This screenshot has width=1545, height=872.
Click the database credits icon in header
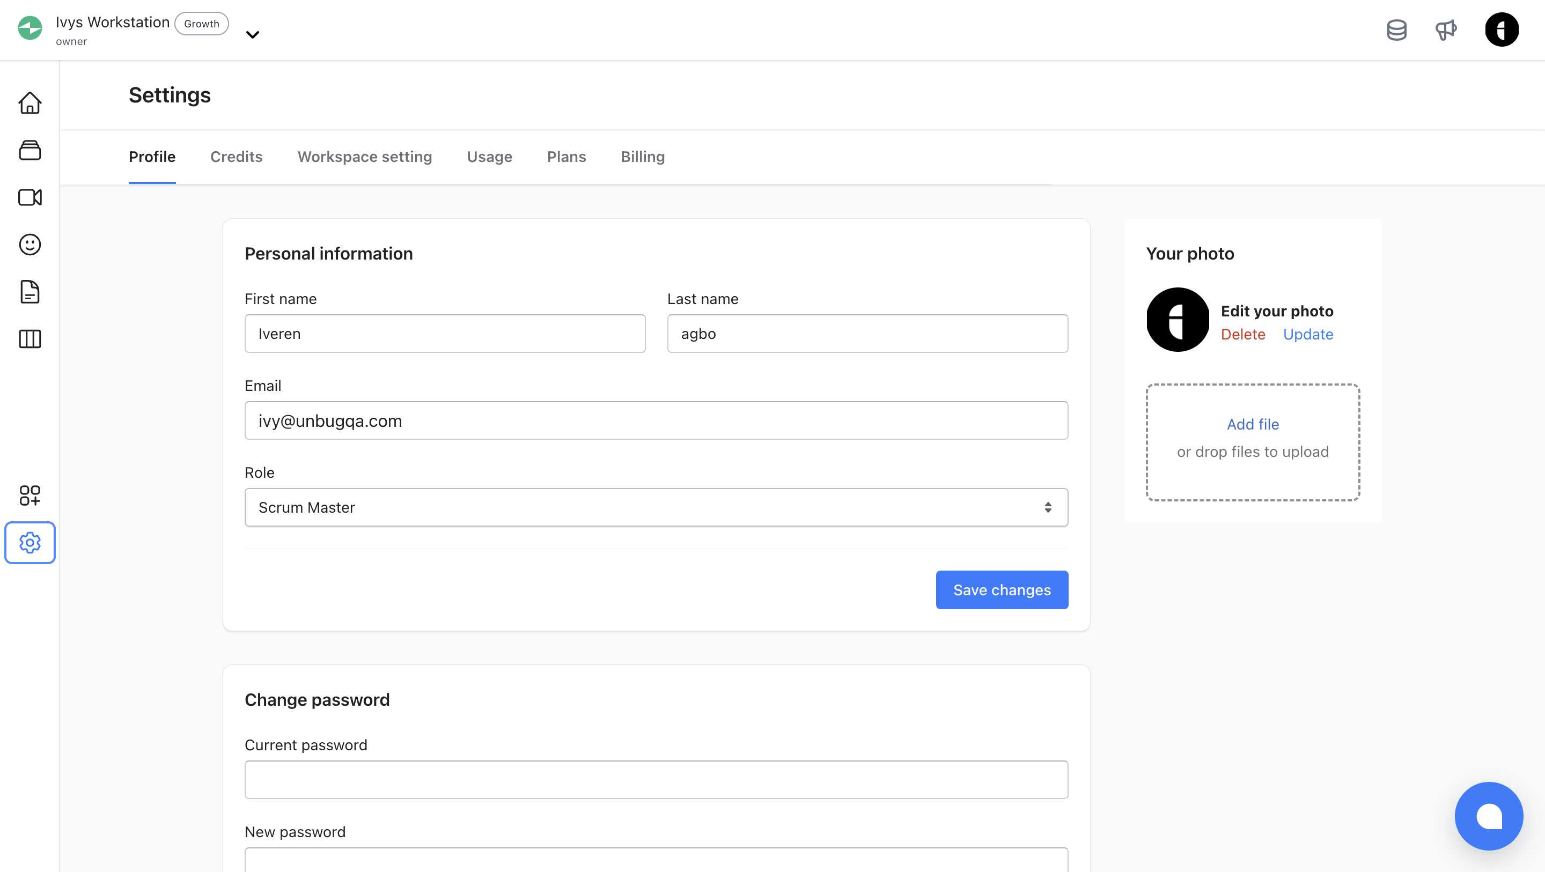point(1396,29)
